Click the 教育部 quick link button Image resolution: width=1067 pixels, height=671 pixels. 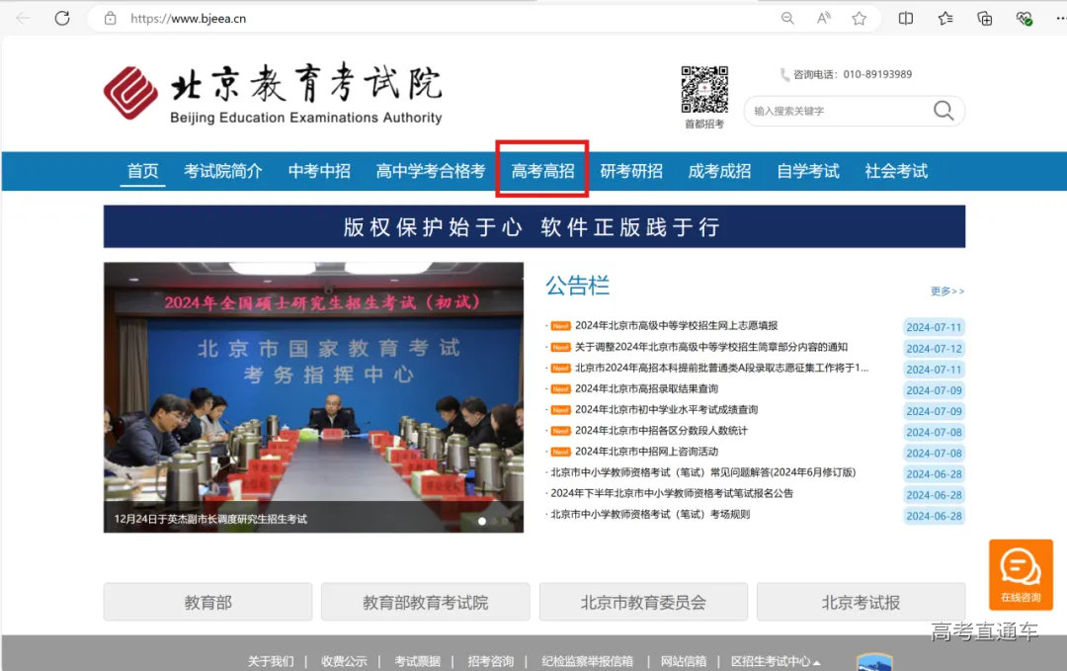206,601
